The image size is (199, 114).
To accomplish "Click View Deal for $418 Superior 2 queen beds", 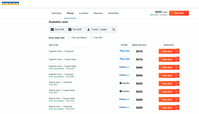I will tap(167, 59).
